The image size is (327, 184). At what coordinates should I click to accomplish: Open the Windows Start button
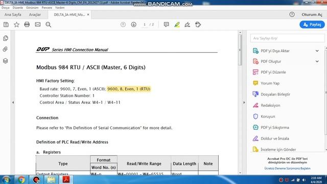point(7,179)
